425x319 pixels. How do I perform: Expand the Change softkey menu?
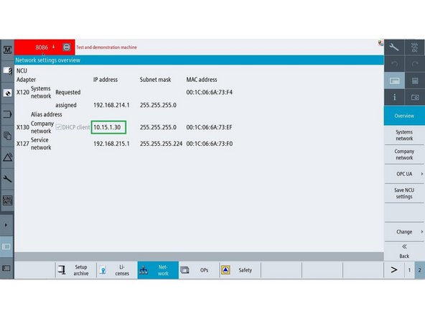[x=404, y=231]
